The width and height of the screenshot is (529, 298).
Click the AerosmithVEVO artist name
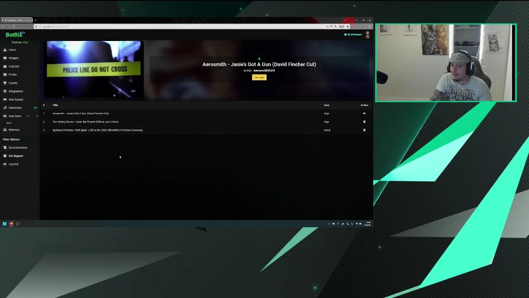pos(264,70)
